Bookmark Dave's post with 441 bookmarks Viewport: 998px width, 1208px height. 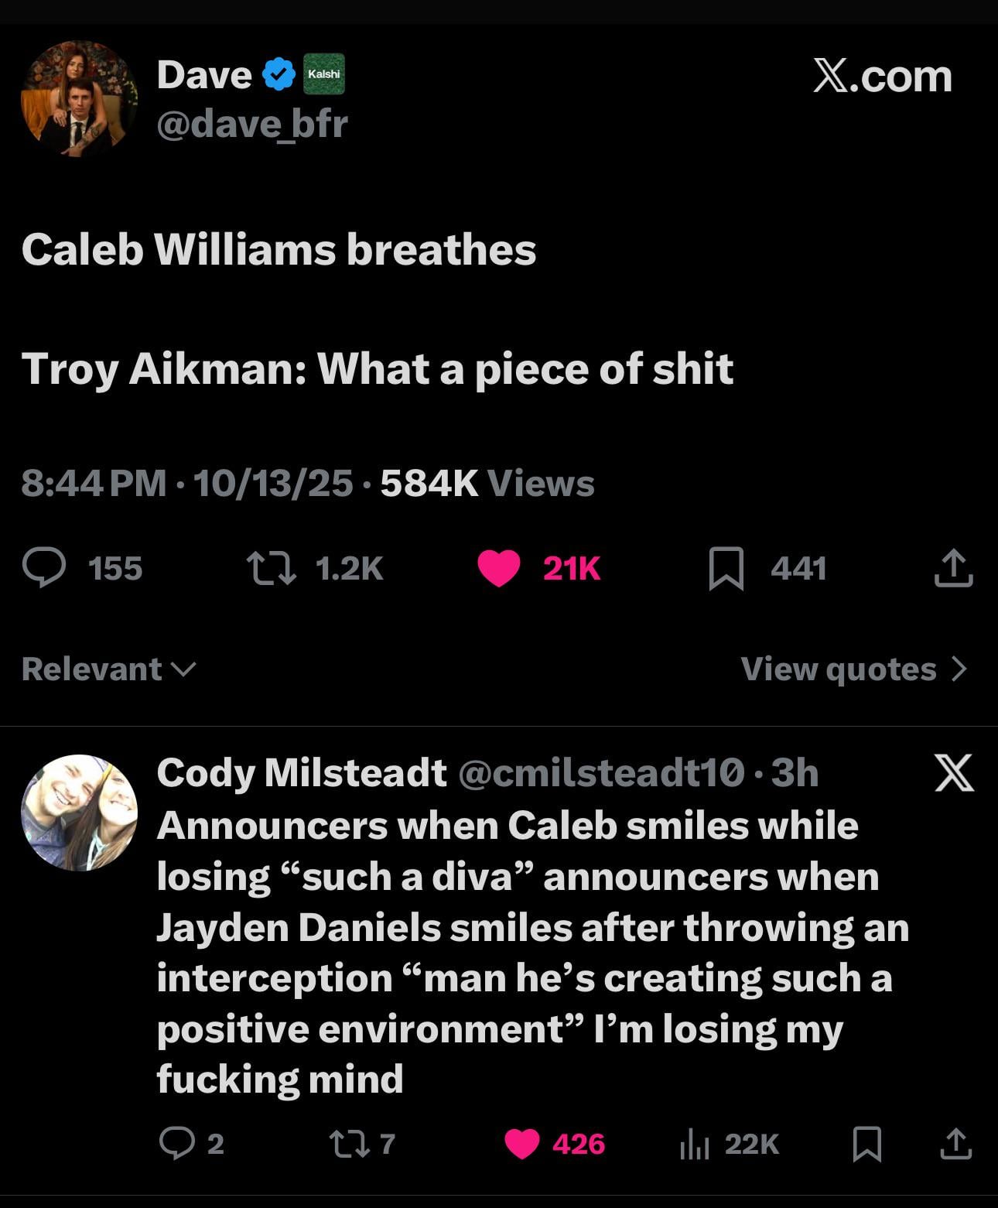(726, 568)
